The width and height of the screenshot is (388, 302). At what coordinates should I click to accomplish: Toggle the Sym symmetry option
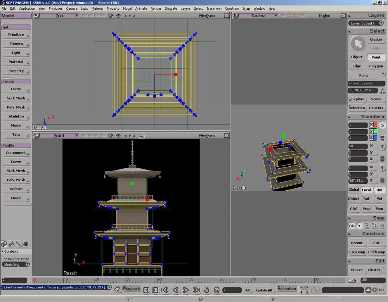tap(379, 209)
